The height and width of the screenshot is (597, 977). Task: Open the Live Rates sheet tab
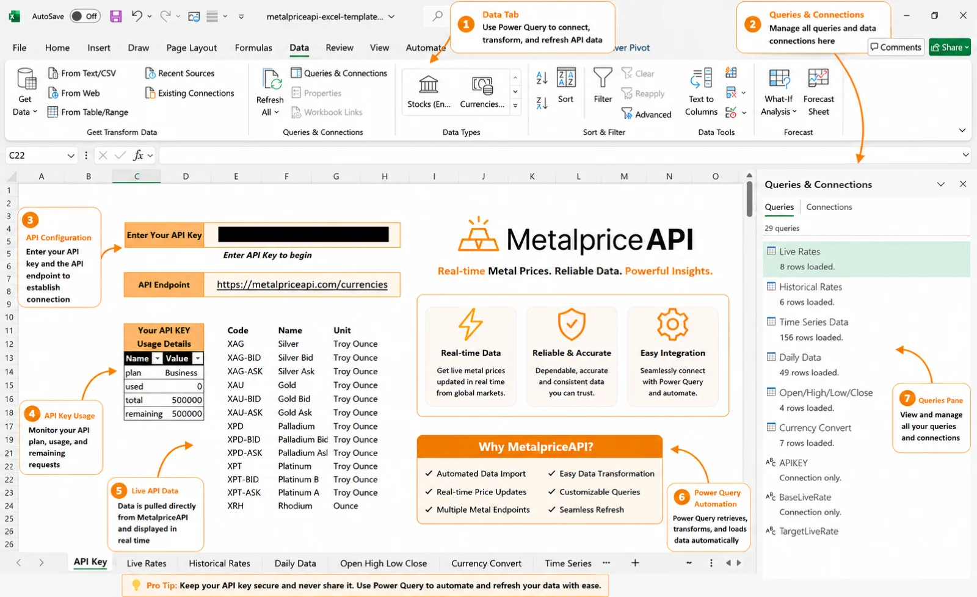click(147, 563)
